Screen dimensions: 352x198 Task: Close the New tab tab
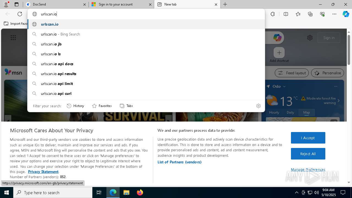tap(216, 4)
